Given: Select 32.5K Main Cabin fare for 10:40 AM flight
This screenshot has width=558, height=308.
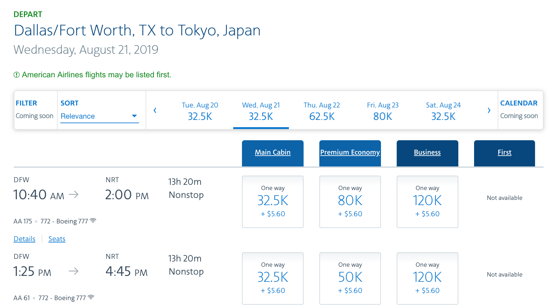Looking at the screenshot, I should coord(272,202).
